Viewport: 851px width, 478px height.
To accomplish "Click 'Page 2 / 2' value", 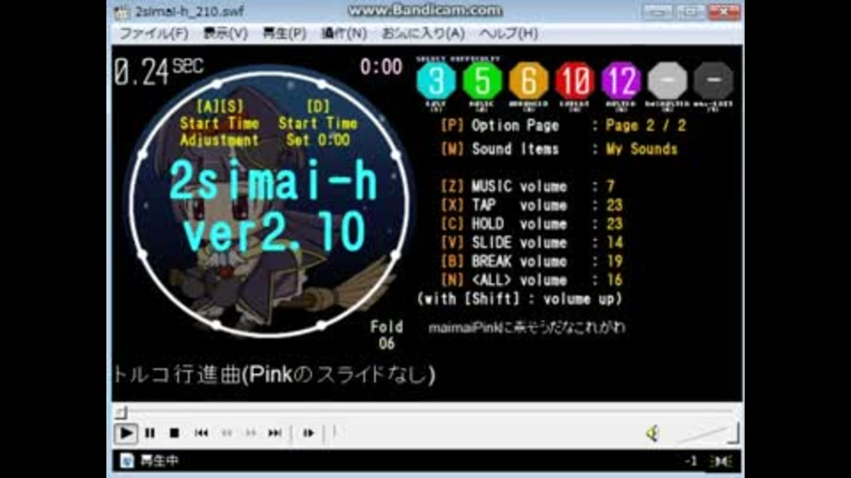I will click(x=646, y=126).
